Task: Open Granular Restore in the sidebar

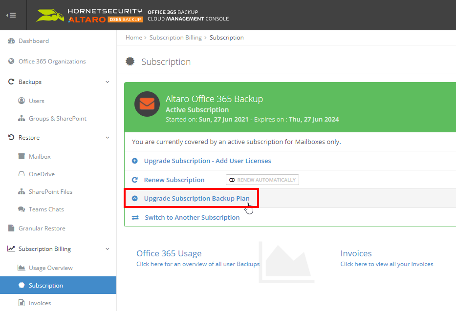Action: pyautogui.click(x=42, y=228)
